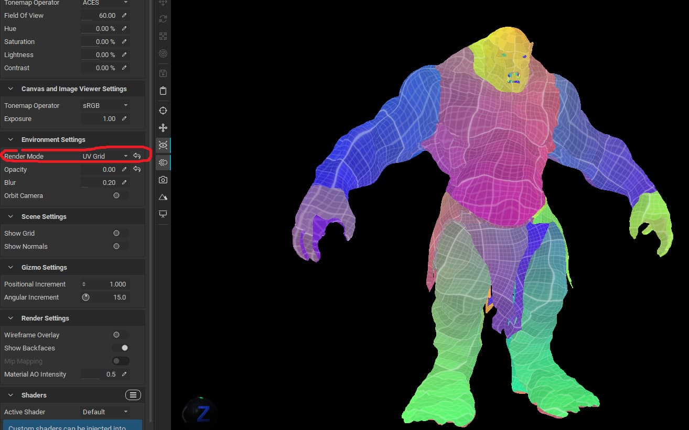This screenshot has height=430, width=689.
Task: Click the pencil edit icon beside Blur
Action: [x=124, y=182]
